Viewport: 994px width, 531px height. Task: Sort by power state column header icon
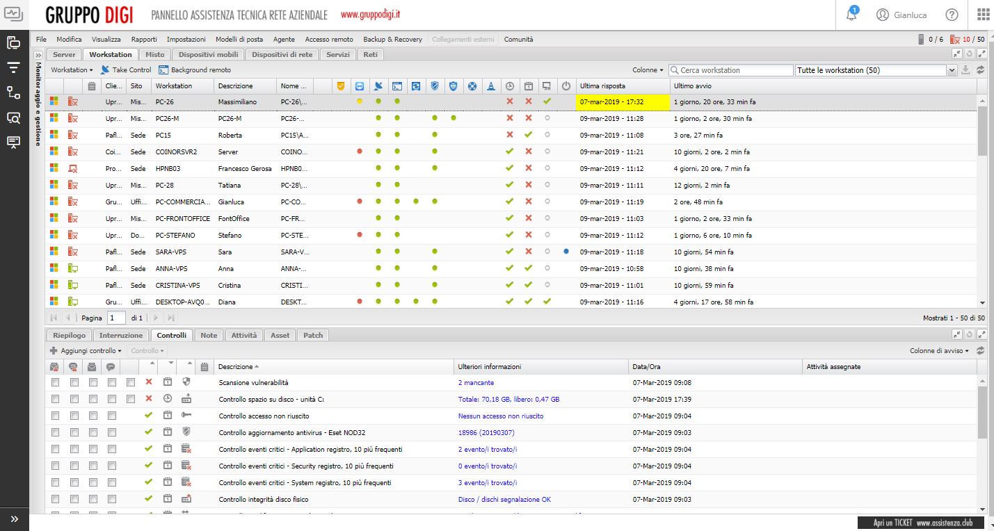566,86
